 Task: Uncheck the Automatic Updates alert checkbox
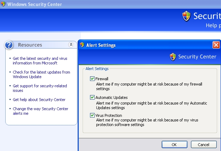[x=92, y=97]
